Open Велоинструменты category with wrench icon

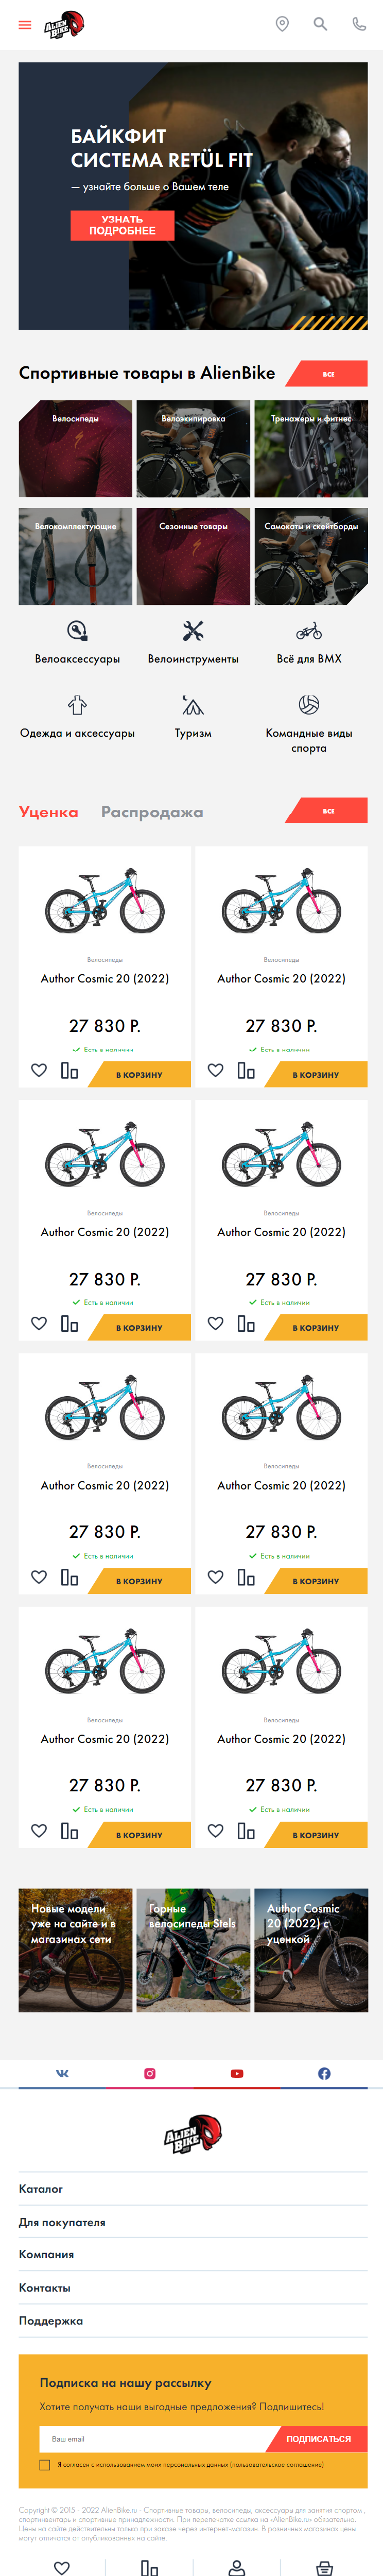(x=193, y=643)
